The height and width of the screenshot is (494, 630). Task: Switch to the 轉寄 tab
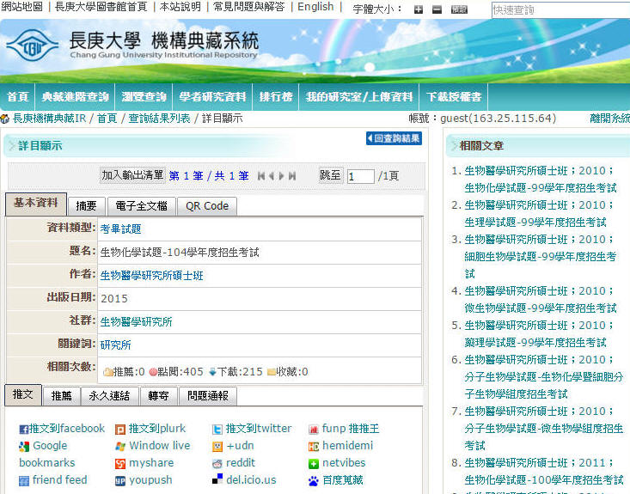(158, 396)
